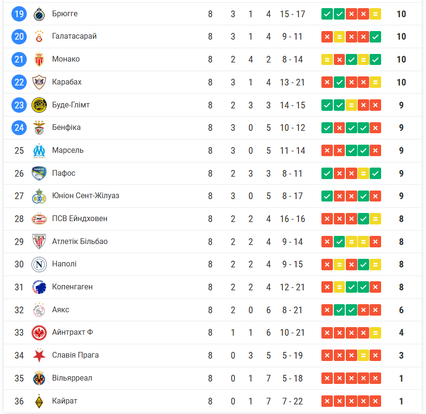Open the Карабах team link

[x=67, y=82]
